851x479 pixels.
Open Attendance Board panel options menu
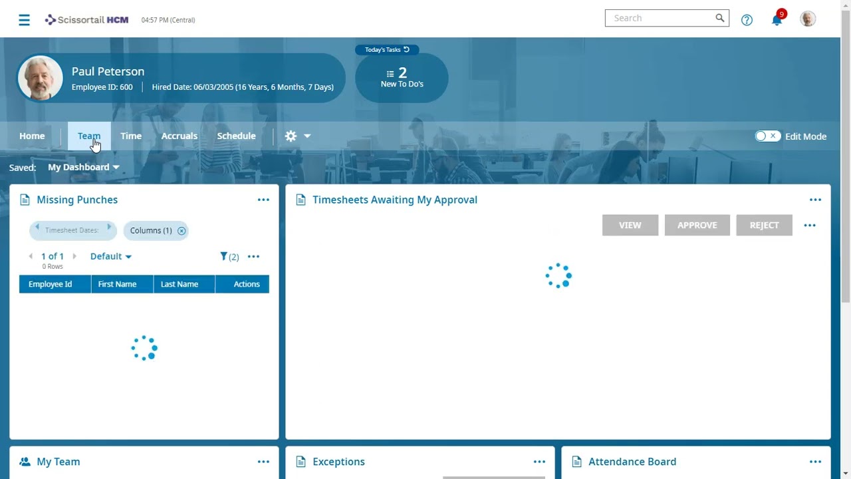click(816, 462)
